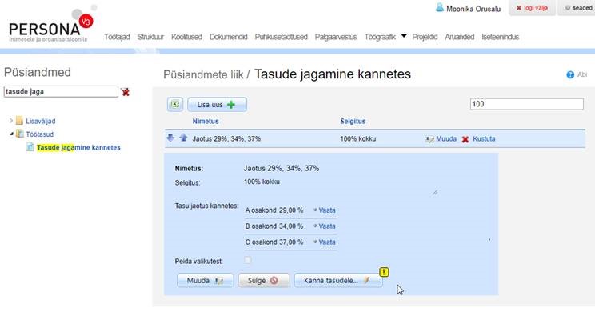
Task: Expand the Lisaväljad tree folder
Action: 11,121
